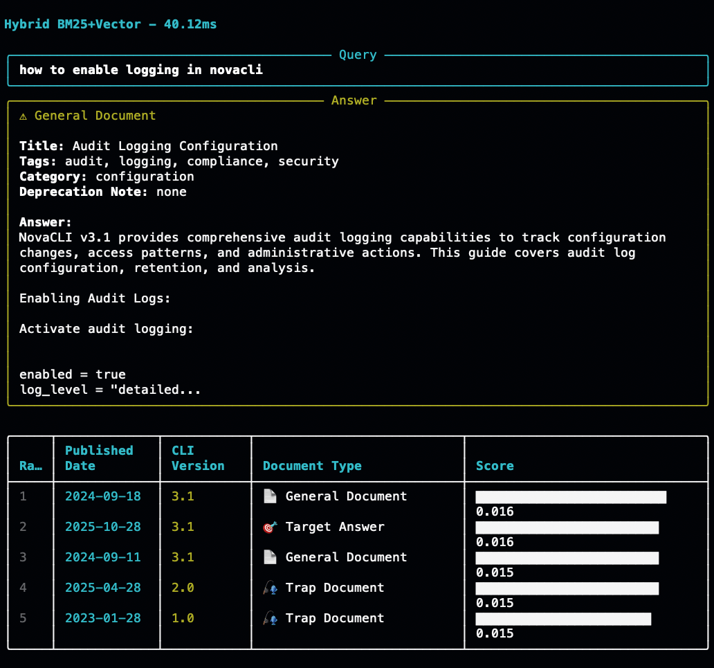Click the Audit Logging Configuration title
714x668 pixels.
pos(174,146)
